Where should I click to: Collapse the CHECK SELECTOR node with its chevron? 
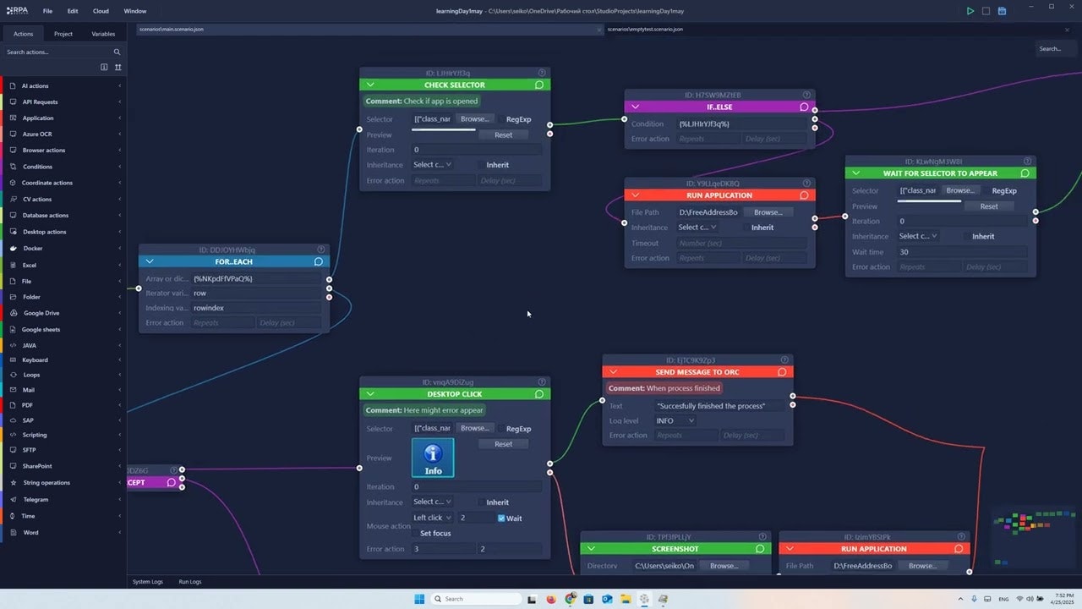370,85
